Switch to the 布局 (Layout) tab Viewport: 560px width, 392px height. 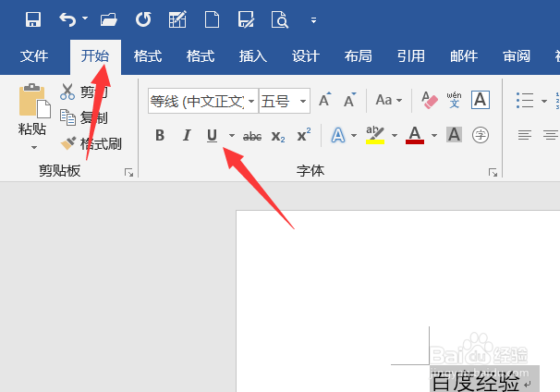tap(359, 56)
